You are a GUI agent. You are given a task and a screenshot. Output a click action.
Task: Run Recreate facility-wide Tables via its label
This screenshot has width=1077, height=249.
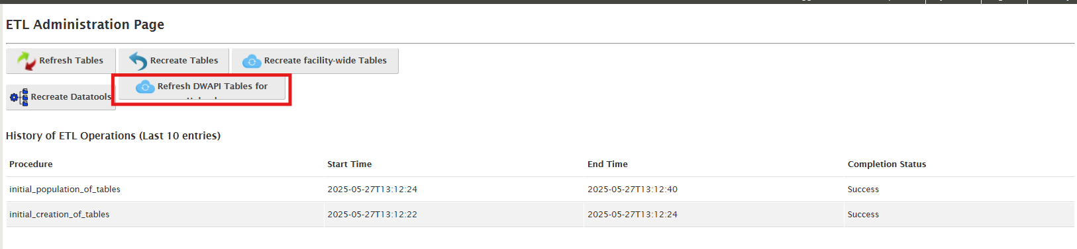[325, 60]
